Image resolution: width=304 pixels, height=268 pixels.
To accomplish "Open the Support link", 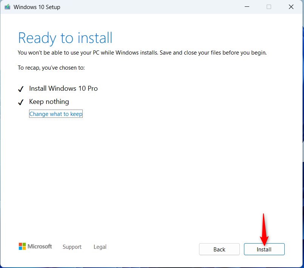I will (x=72, y=247).
